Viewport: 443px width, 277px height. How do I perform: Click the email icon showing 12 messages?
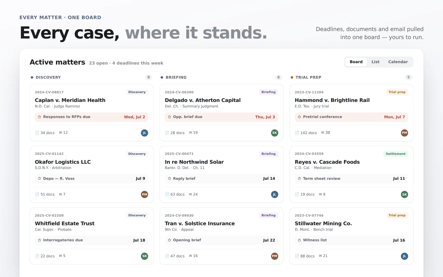pyautogui.click(x=60, y=133)
